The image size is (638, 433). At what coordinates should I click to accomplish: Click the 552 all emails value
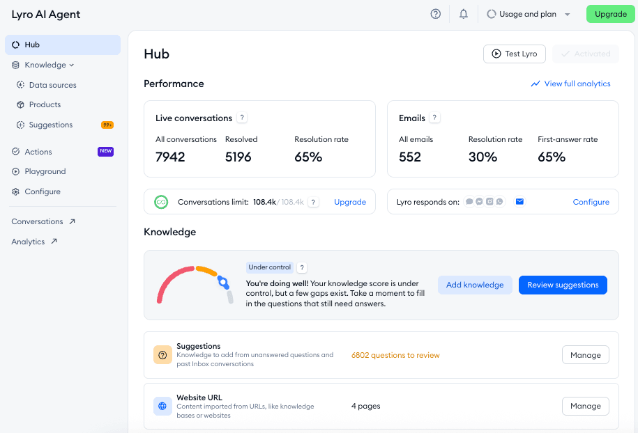coord(410,157)
